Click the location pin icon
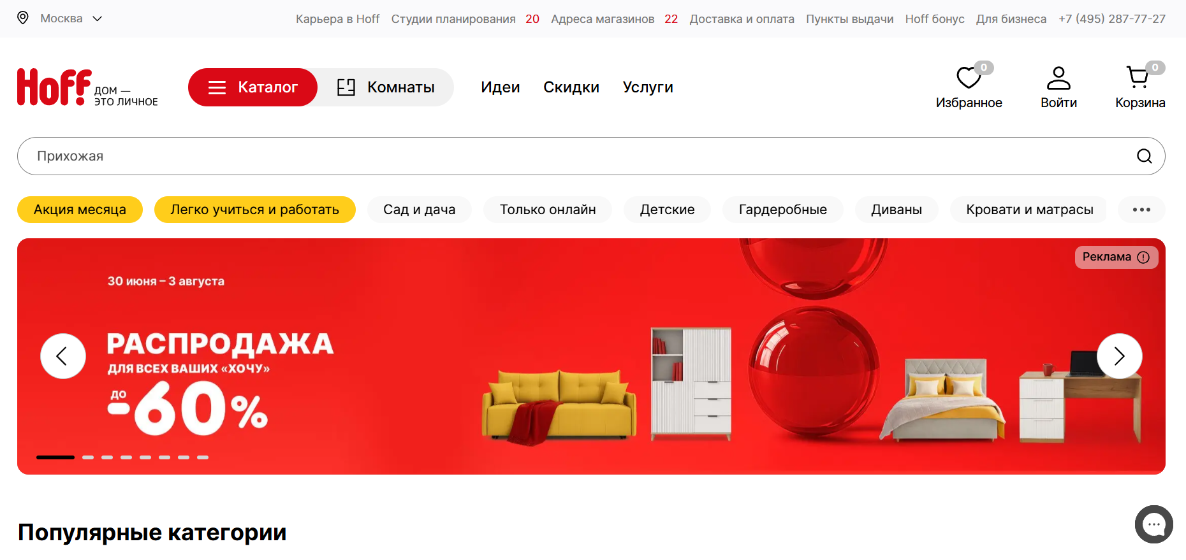This screenshot has width=1186, height=560. click(x=23, y=18)
